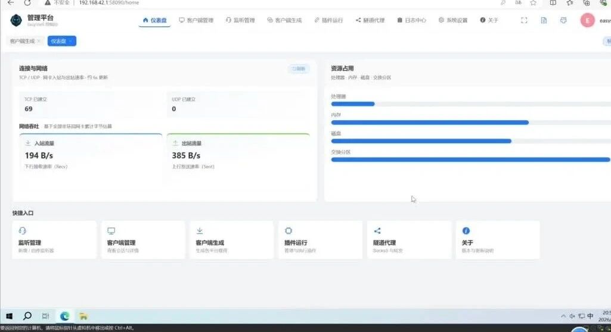
Task: Click the document icon in header
Action: coord(544,20)
